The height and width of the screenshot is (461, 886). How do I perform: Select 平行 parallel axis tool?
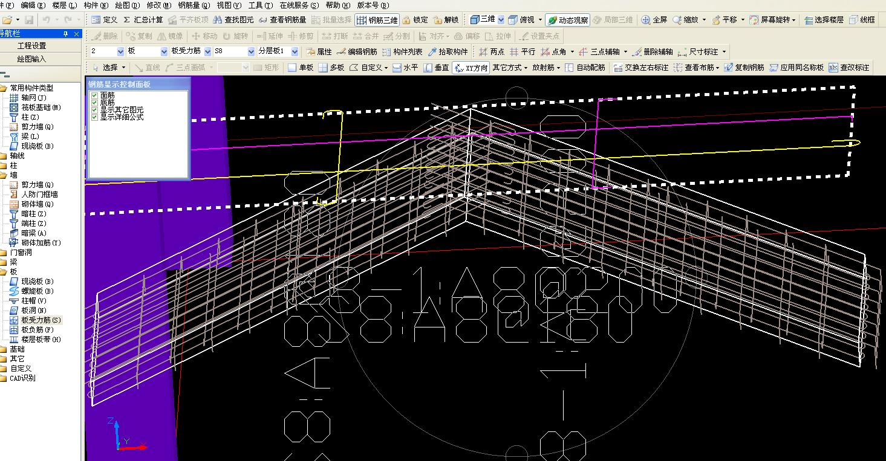click(x=523, y=52)
